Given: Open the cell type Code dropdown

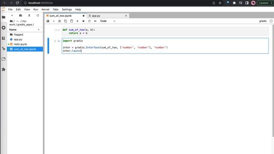Looking at the screenshot, I should click(107, 21).
